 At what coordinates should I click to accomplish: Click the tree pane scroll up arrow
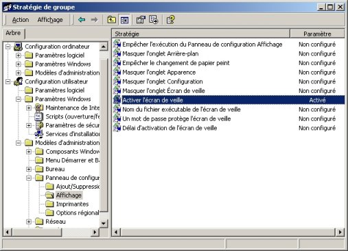click(x=104, y=47)
